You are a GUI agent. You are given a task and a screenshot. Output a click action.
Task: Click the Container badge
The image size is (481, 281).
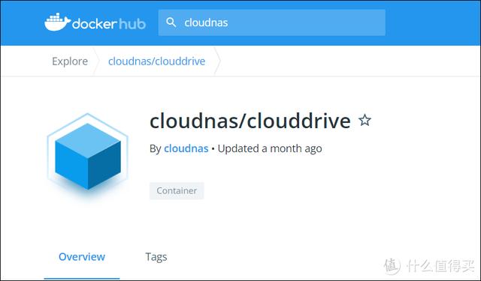[x=177, y=191]
